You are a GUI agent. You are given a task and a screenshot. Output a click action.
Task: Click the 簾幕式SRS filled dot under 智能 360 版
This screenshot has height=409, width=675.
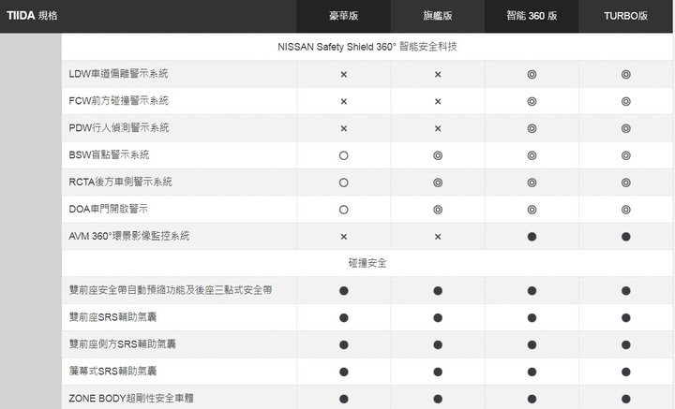coord(532,372)
